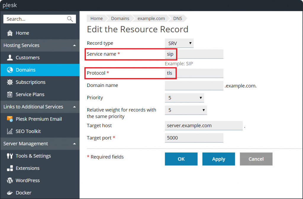Go to Domains breadcrumb
The width and height of the screenshot is (303, 199).
pyautogui.click(x=120, y=18)
